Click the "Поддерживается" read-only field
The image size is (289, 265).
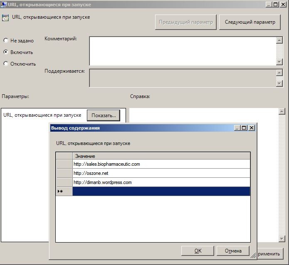coord(183,78)
